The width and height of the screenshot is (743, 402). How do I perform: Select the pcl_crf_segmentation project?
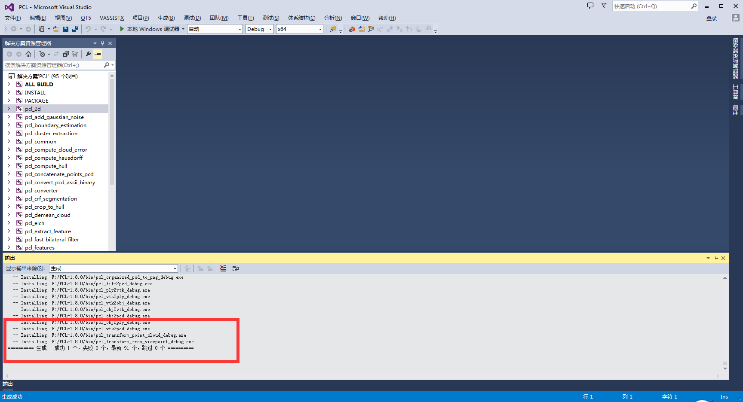pyautogui.click(x=51, y=198)
